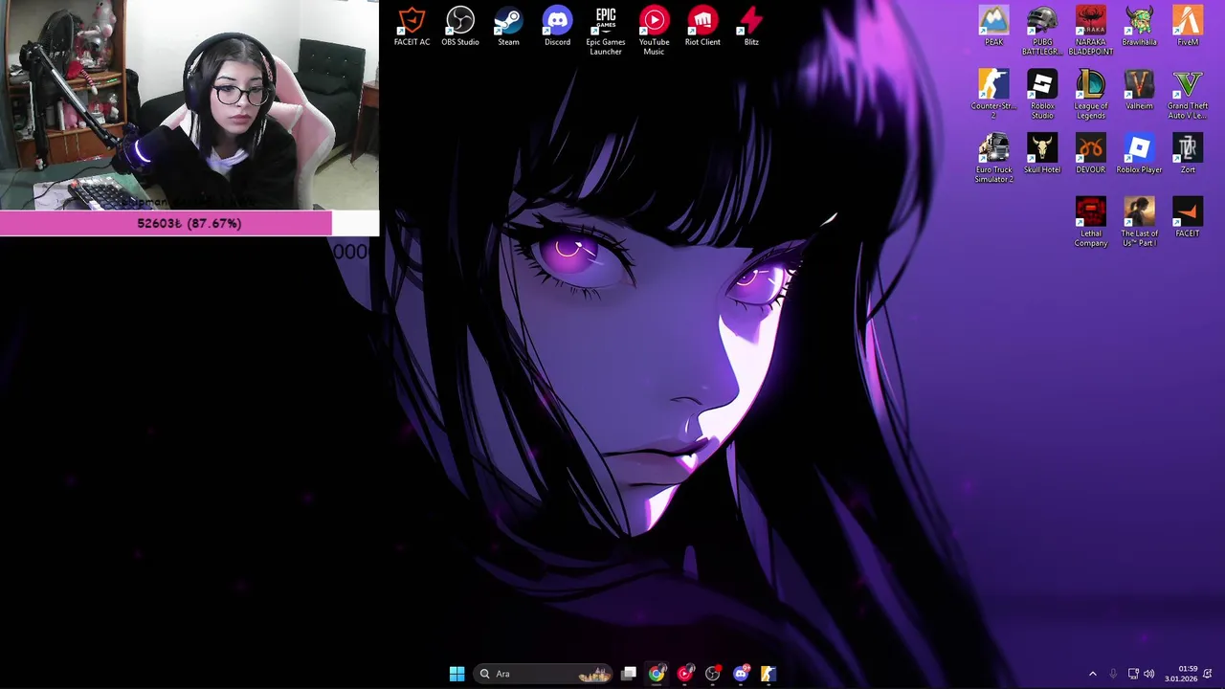The image size is (1225, 689).
Task: Expand the hidden system tray icons
Action: point(1093,674)
